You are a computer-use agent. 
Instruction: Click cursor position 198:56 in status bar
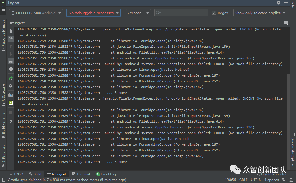(230, 180)
